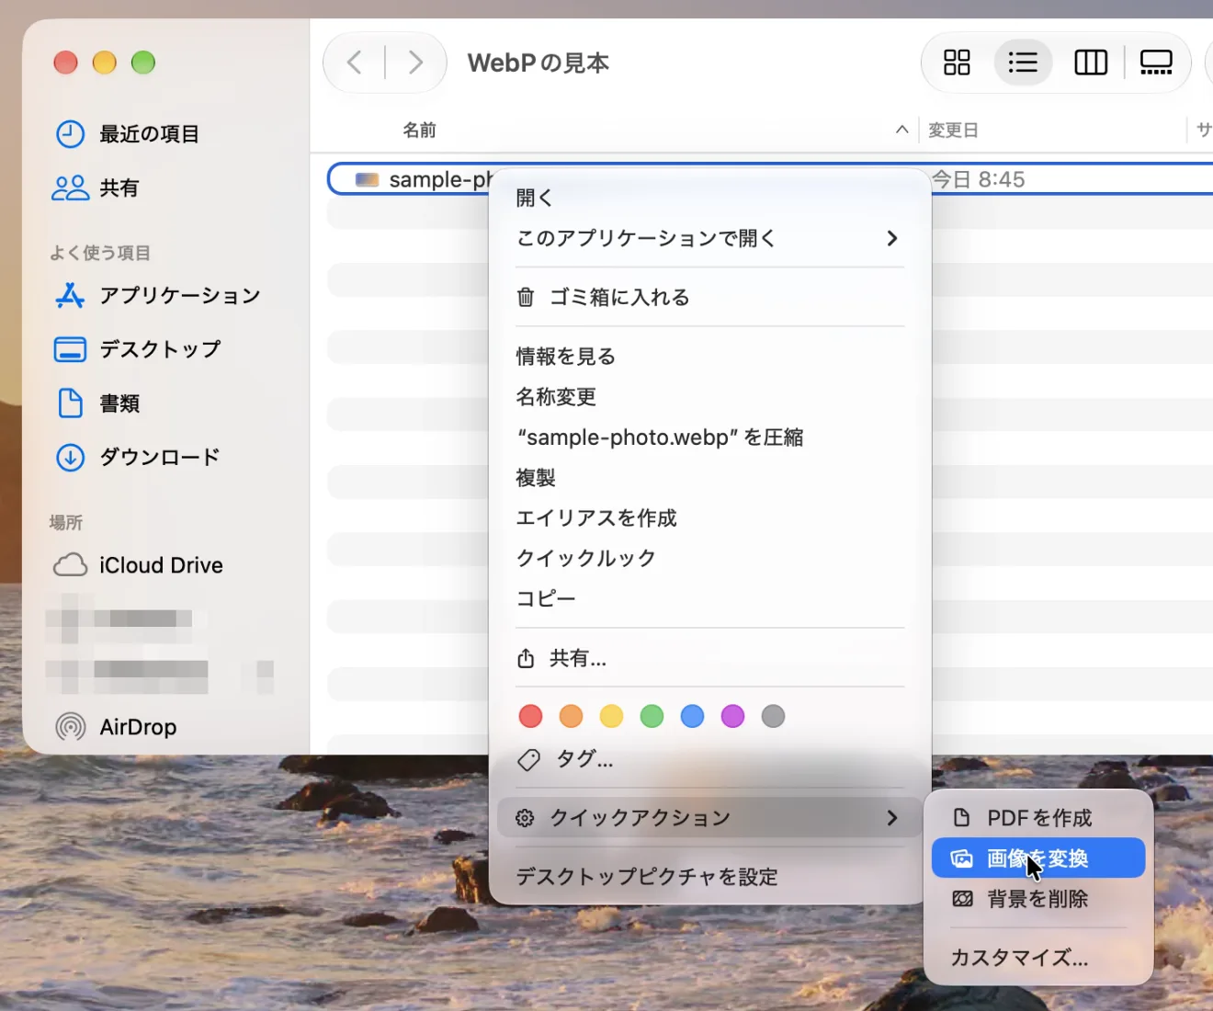Expand the このアプリケーションで開く submenu
Image resolution: width=1213 pixels, height=1011 pixels.
[x=709, y=238]
